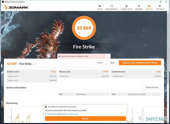The width and height of the screenshot is (170, 124).
Task: Open the HOME tab
Action: pos(100,8)
